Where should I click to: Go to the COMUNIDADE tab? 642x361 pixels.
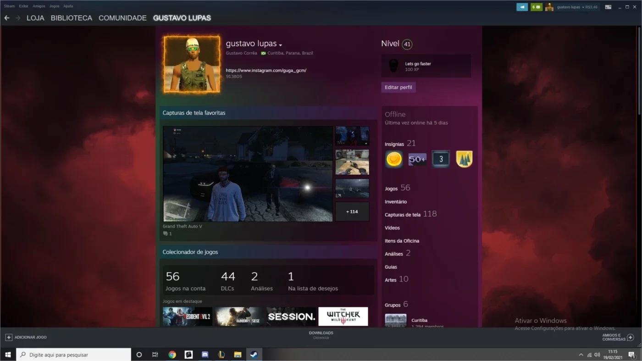(x=122, y=18)
